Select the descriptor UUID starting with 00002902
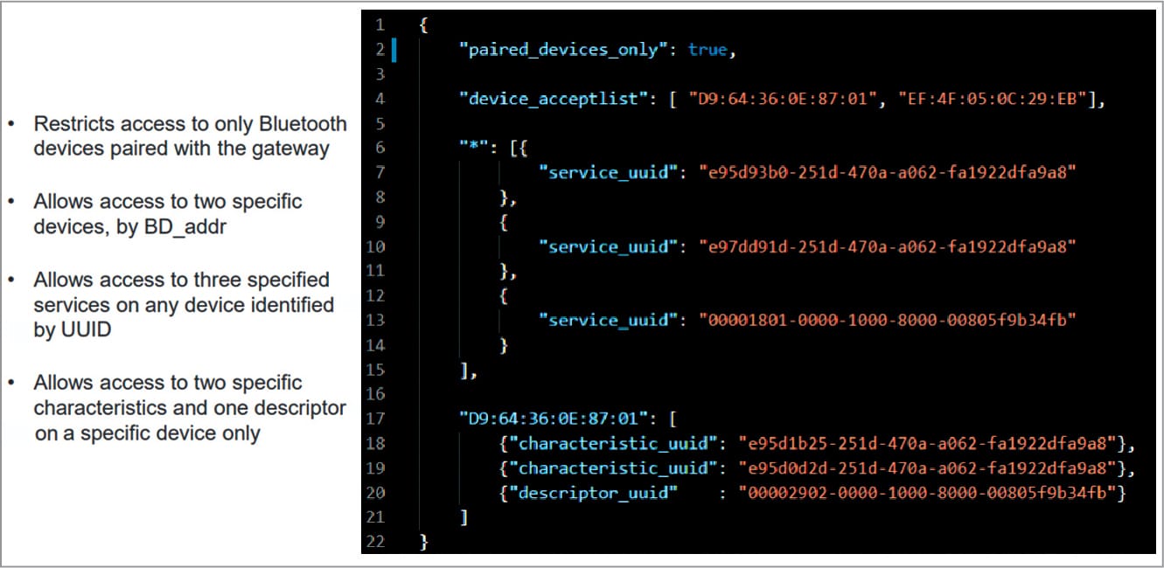The width and height of the screenshot is (1164, 568). tap(927, 493)
